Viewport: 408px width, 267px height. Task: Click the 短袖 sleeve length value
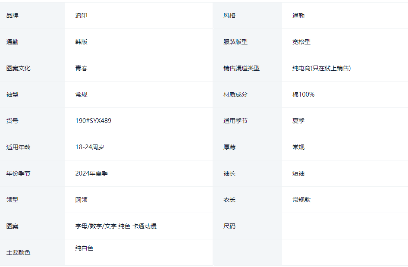298,173
